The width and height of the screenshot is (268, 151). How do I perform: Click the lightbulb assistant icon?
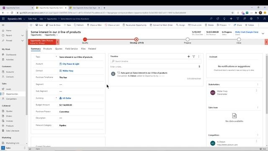click(224, 18)
